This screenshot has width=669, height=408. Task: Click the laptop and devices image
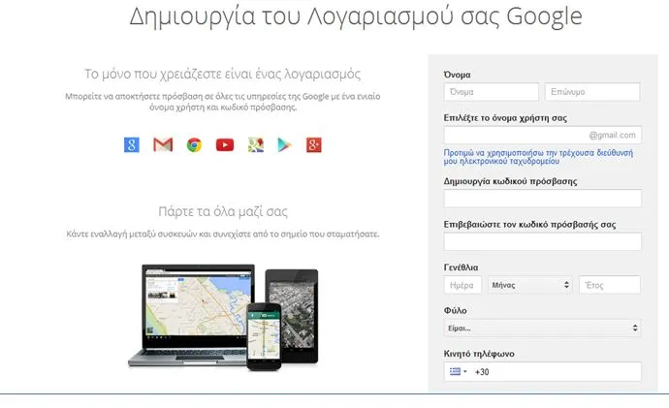[x=223, y=316]
